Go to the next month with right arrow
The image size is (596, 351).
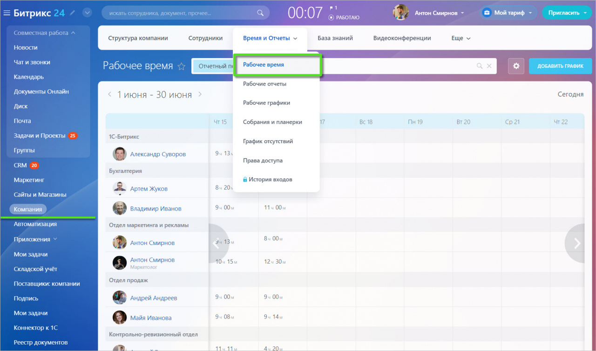[x=200, y=94]
